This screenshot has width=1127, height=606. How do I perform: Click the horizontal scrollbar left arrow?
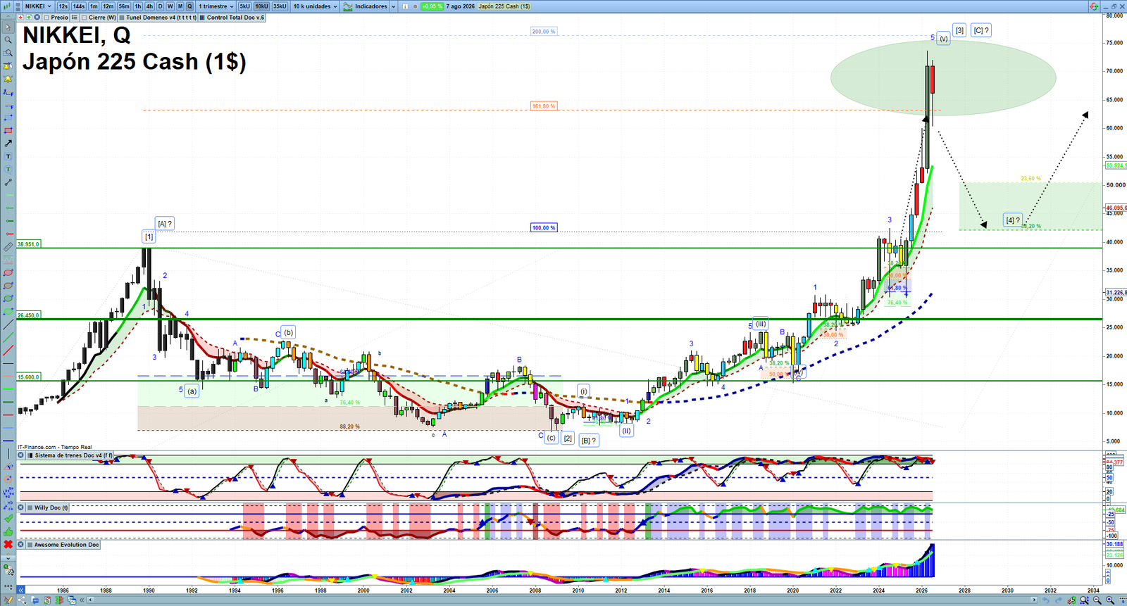tap(90, 600)
